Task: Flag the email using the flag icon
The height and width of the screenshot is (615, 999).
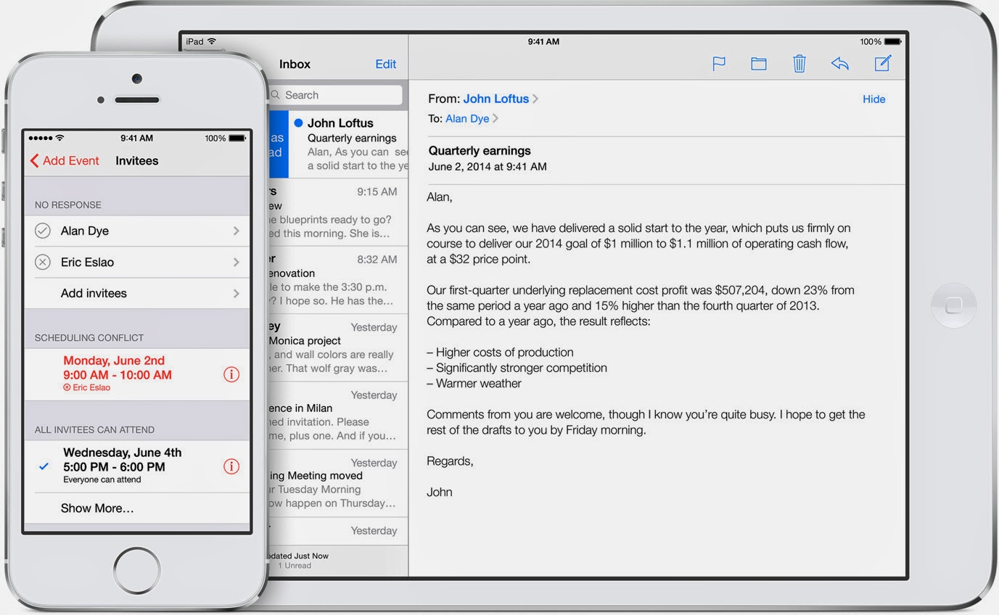Action: coord(719,64)
